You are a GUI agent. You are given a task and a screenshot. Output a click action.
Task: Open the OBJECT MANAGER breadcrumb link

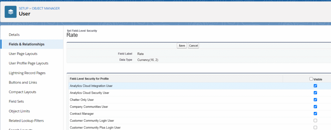pyautogui.click(x=46, y=8)
